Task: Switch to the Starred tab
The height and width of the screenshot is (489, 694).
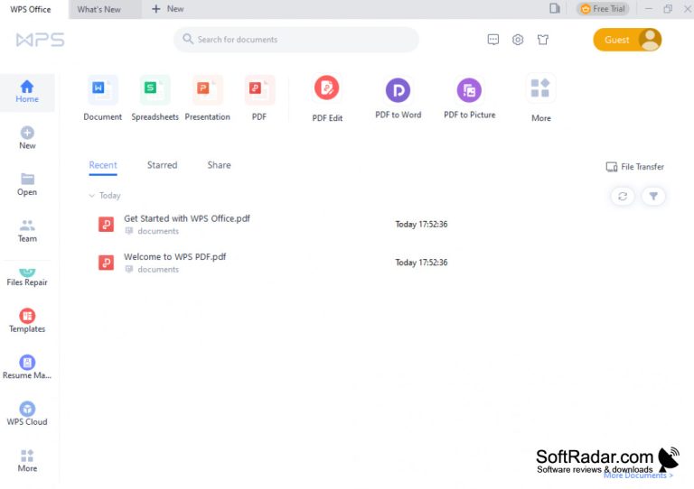Action: click(162, 165)
